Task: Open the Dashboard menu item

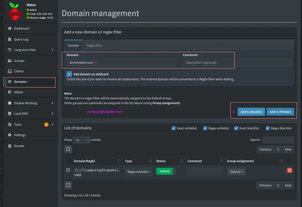Action: point(31,28)
